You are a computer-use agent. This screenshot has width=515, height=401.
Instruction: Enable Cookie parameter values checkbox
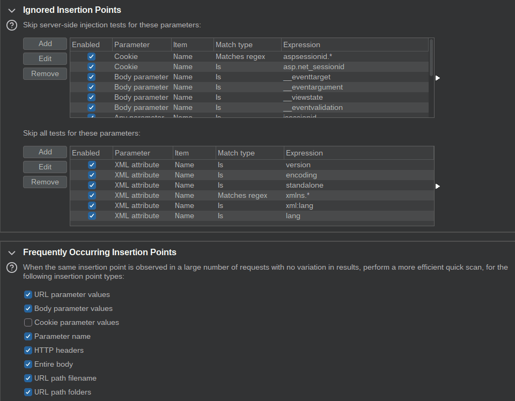pos(28,322)
